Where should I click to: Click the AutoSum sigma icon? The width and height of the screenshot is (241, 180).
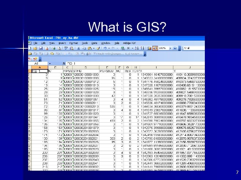128,48
